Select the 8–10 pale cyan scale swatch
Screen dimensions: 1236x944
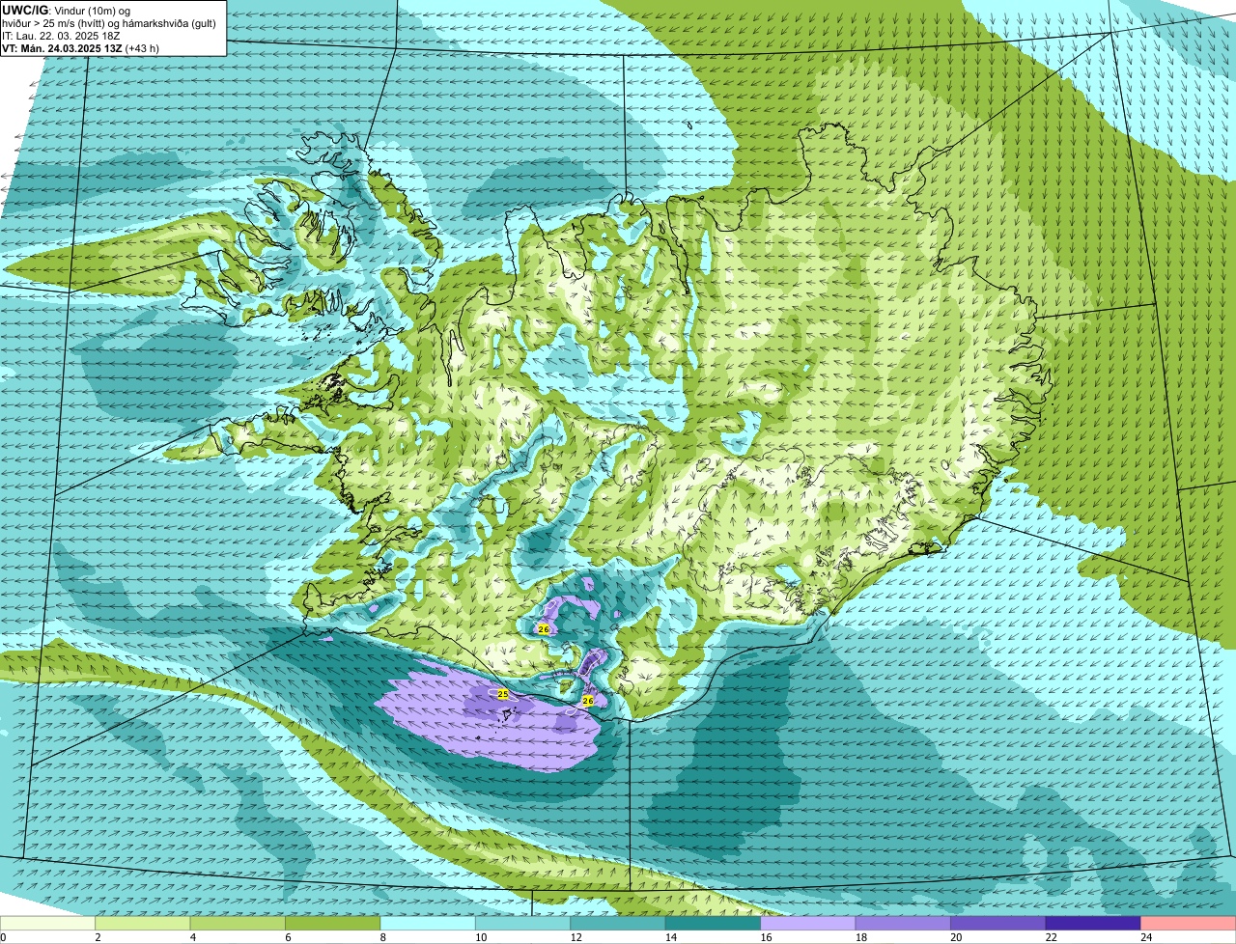click(428, 923)
